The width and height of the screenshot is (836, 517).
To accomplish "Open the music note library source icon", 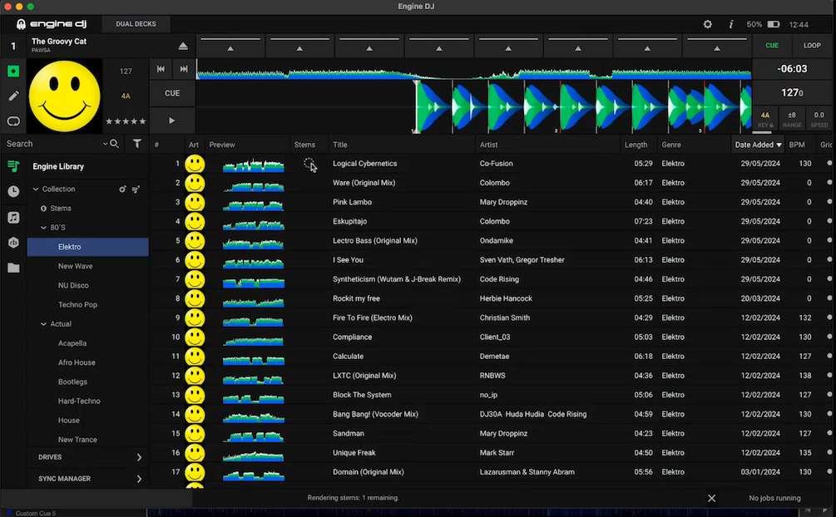I will click(13, 217).
